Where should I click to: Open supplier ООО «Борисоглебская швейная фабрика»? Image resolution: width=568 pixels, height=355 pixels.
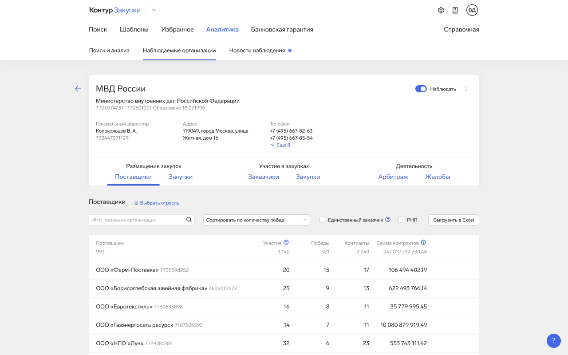click(152, 288)
